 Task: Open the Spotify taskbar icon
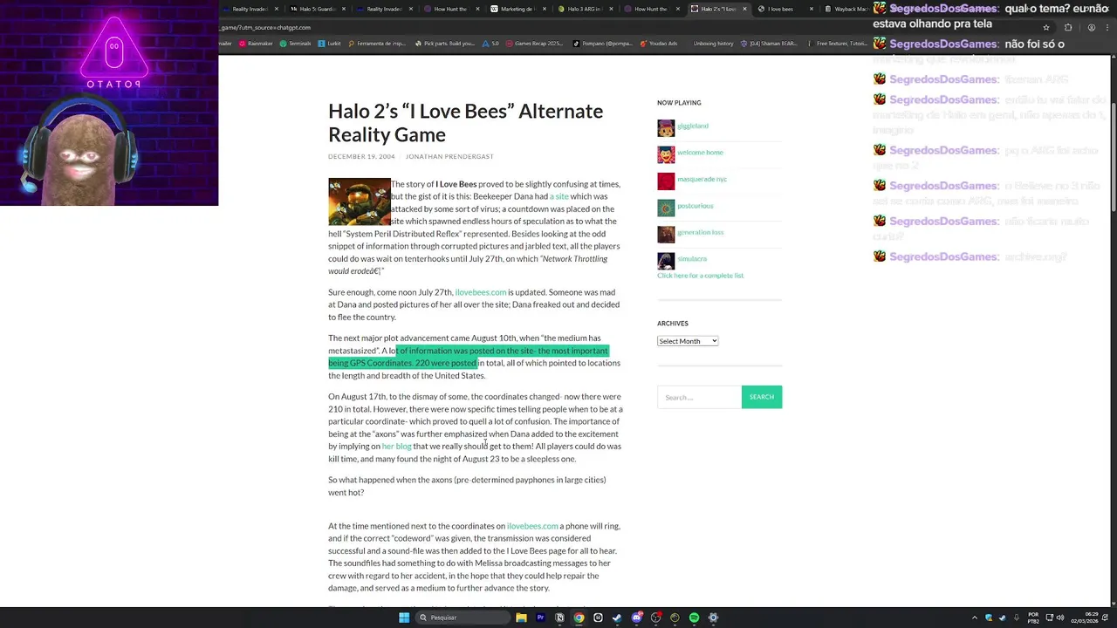point(694,618)
